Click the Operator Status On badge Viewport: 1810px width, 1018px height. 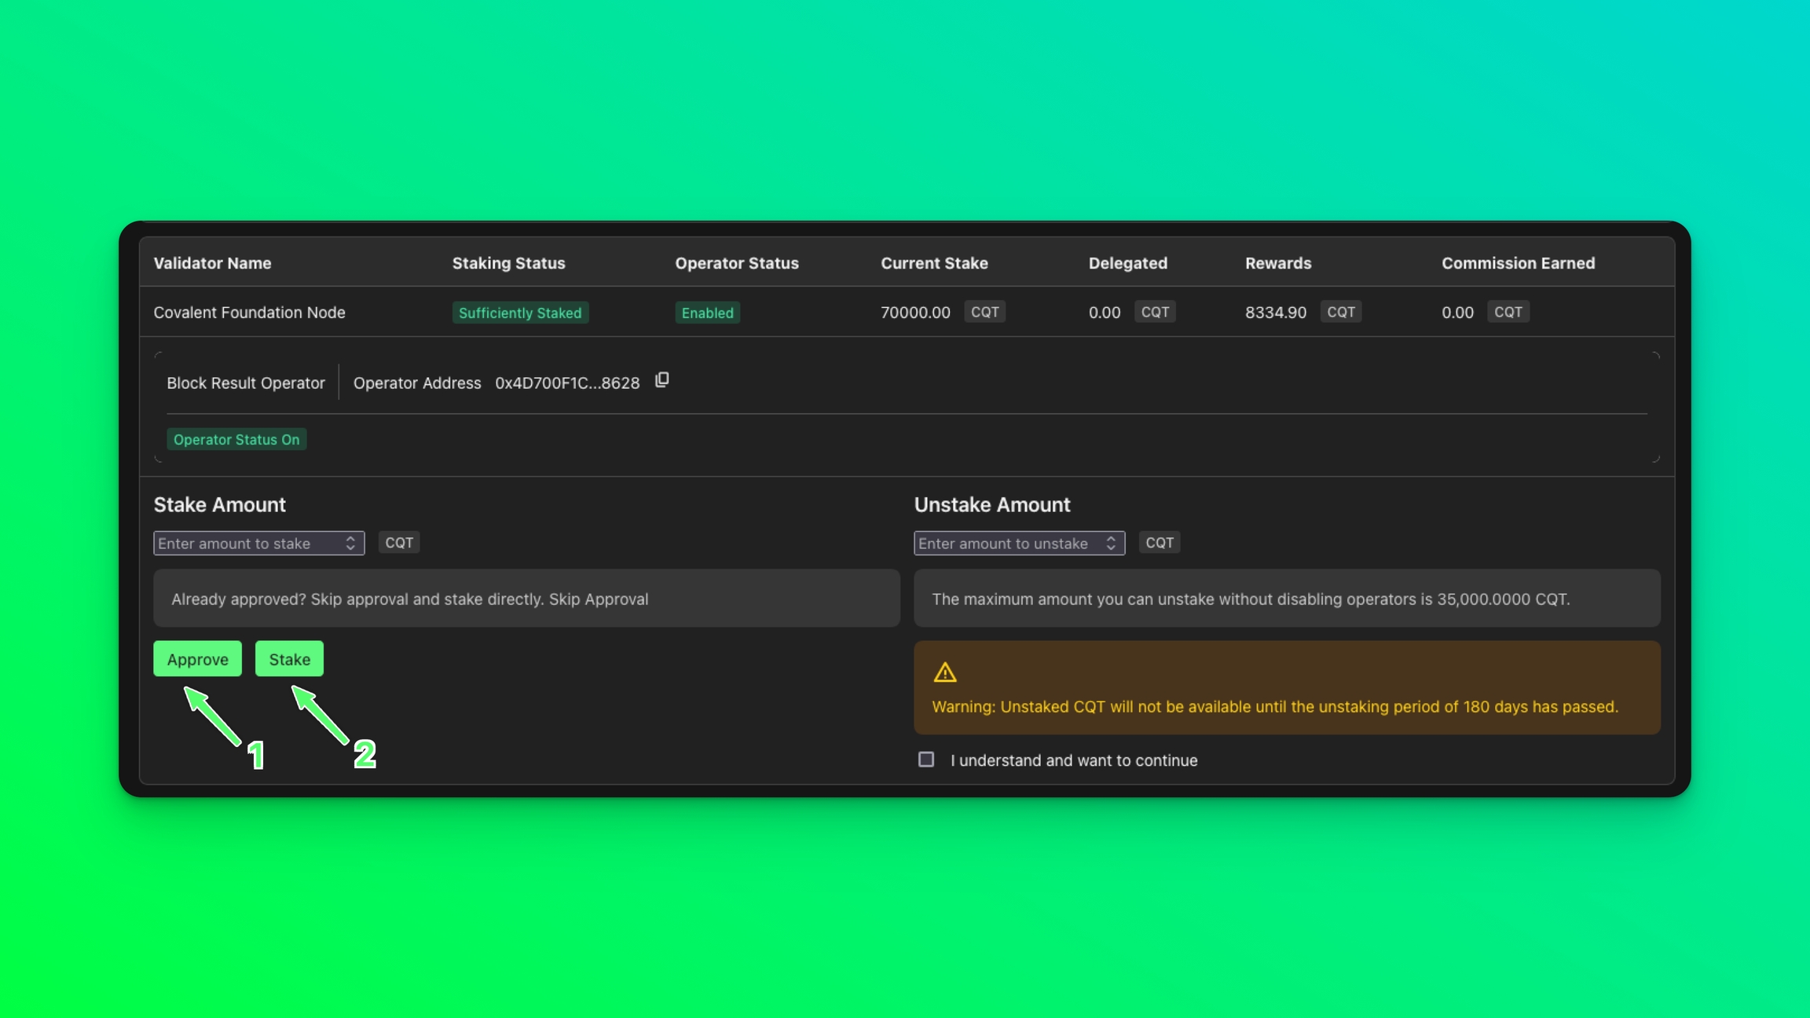coord(236,440)
